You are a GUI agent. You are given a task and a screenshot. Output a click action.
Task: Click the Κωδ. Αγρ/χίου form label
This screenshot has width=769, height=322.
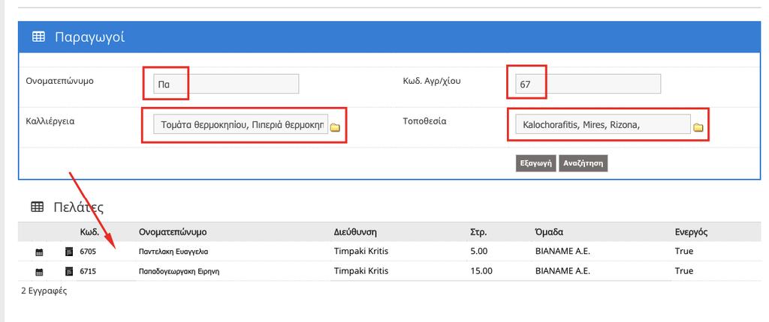coord(432,81)
